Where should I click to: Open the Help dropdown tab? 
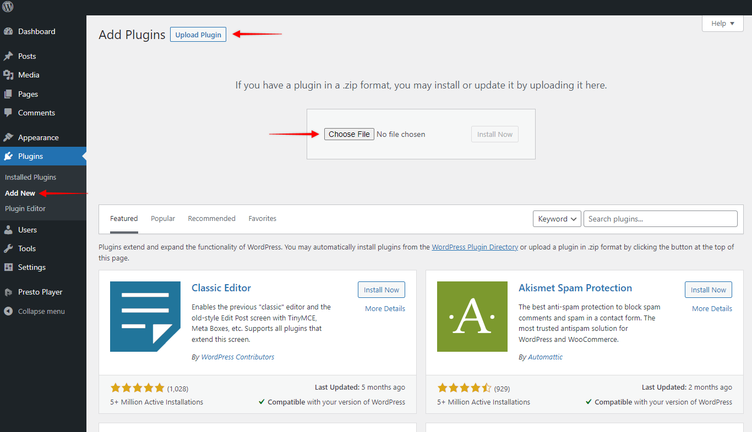pos(723,24)
